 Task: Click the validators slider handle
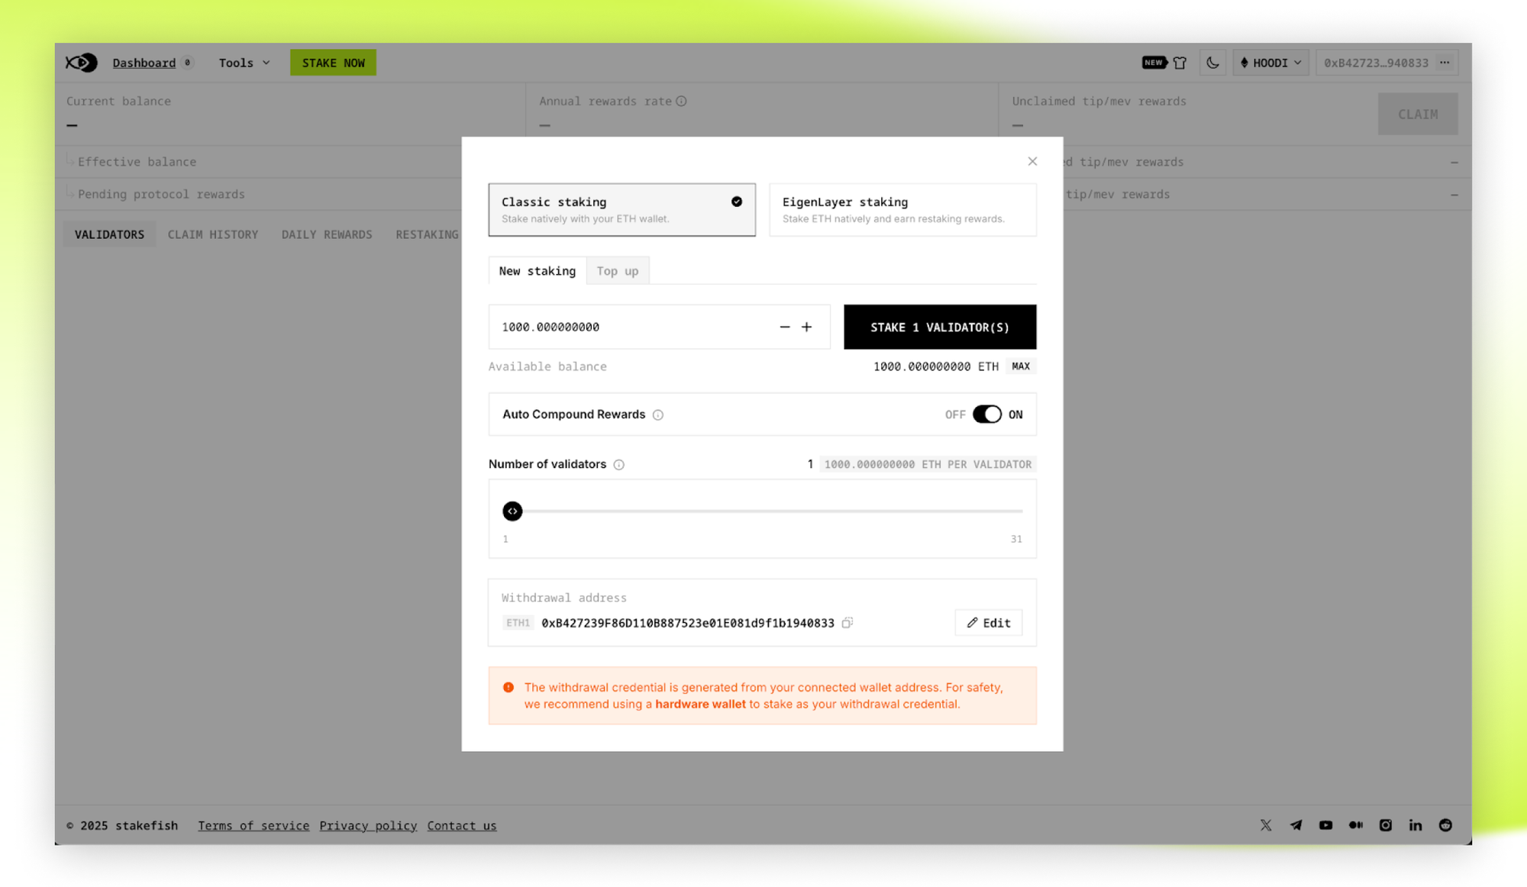pyautogui.click(x=512, y=511)
